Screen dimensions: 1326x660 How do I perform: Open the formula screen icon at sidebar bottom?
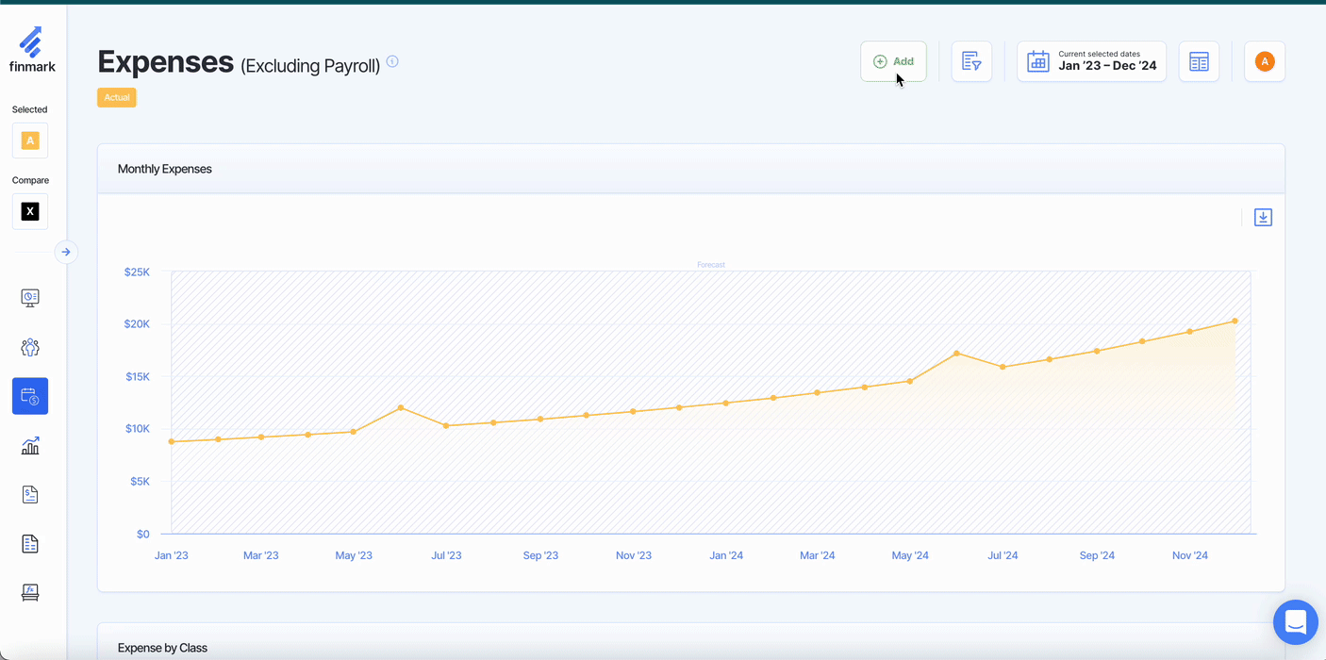pos(30,592)
